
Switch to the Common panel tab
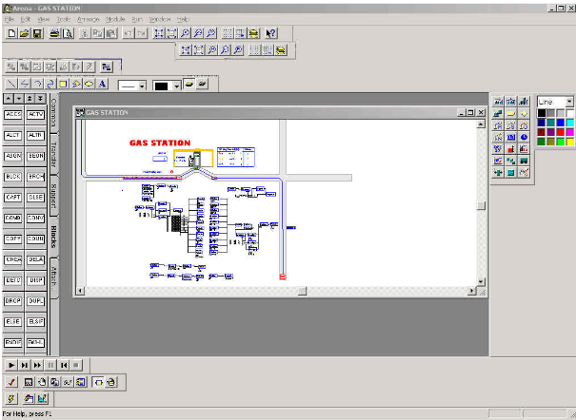click(54, 112)
